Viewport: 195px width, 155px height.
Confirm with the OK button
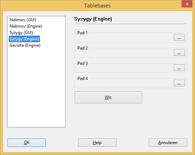point(27,143)
